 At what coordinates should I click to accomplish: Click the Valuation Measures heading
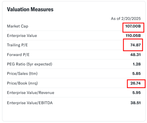tap(30, 9)
